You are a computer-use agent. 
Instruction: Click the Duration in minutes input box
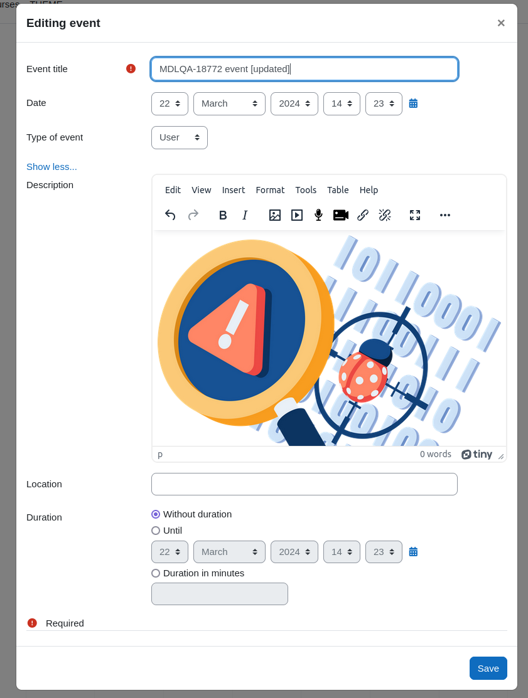(x=220, y=594)
